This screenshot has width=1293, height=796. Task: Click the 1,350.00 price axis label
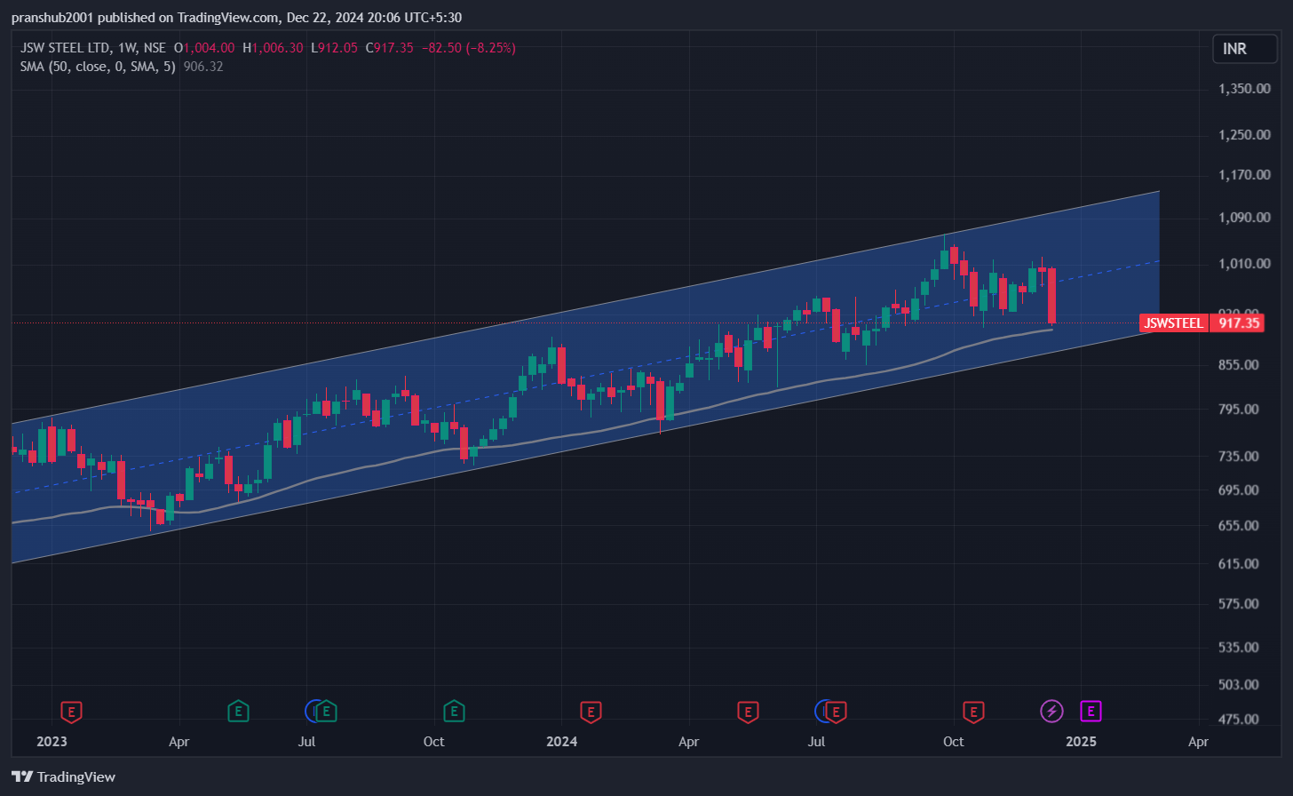[x=1244, y=89]
